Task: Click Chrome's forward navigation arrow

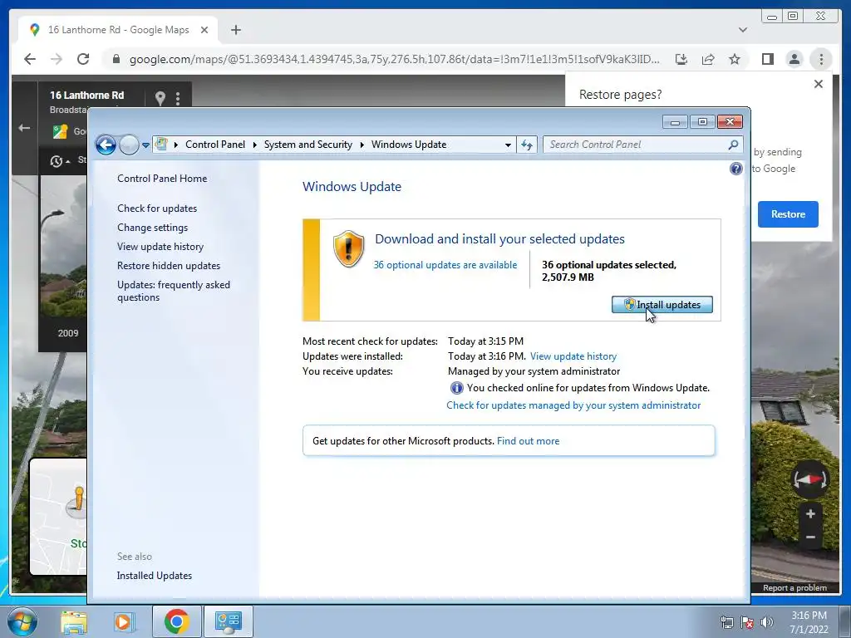Action: (x=57, y=59)
